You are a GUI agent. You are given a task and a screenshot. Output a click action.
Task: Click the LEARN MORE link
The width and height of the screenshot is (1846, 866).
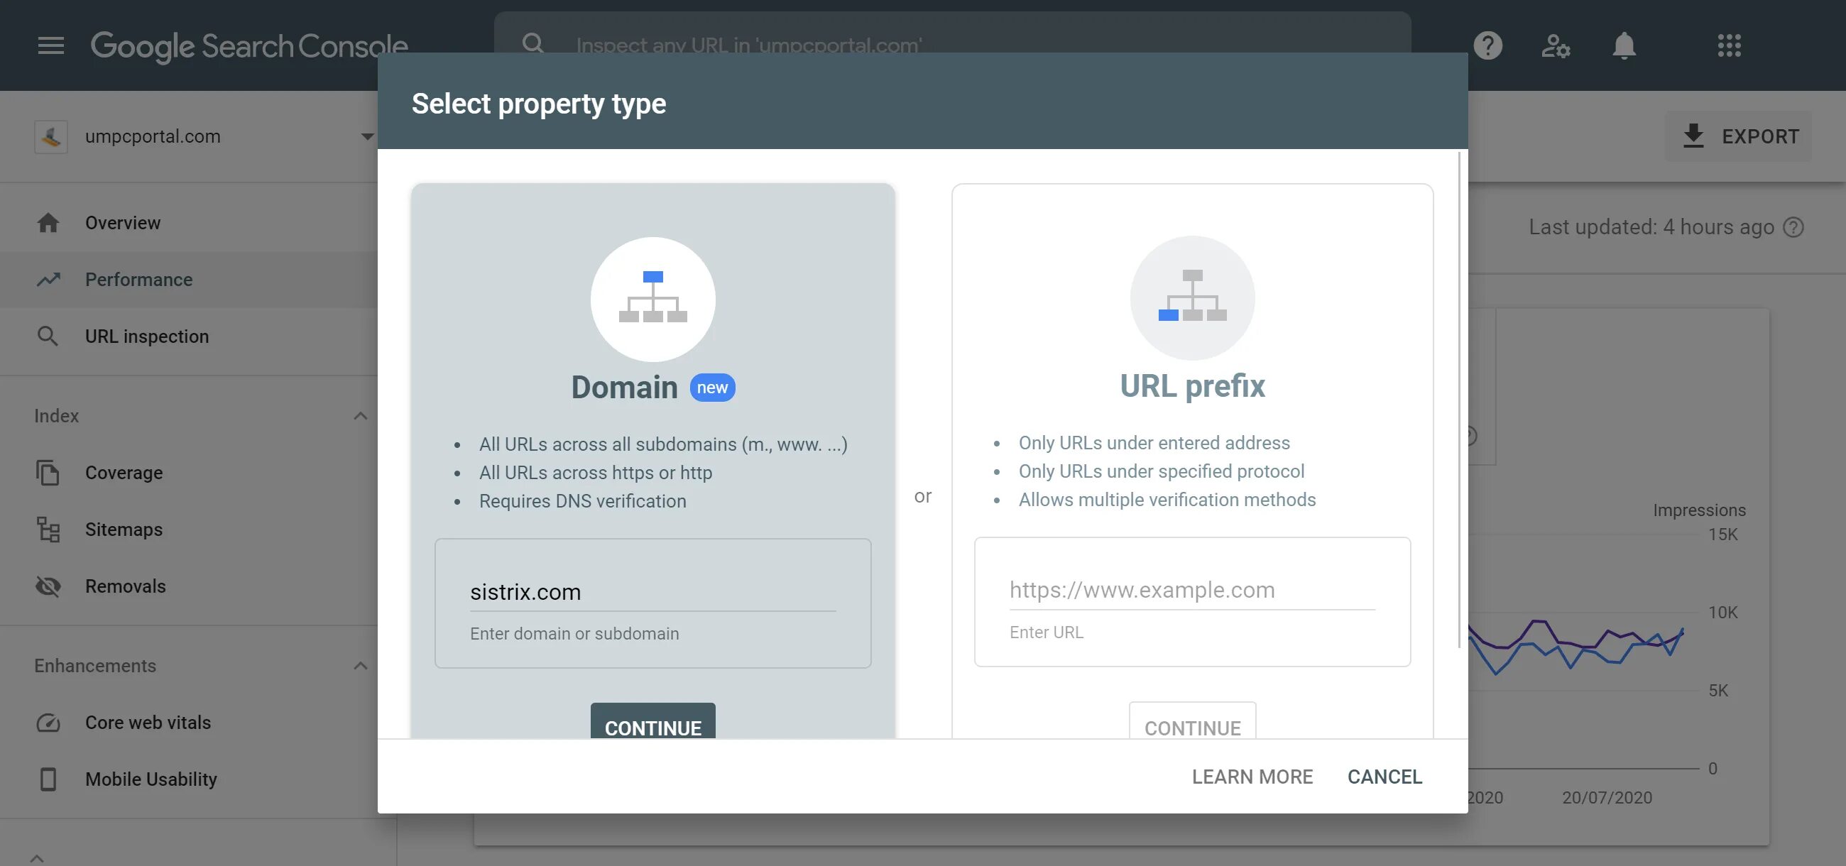(x=1252, y=777)
